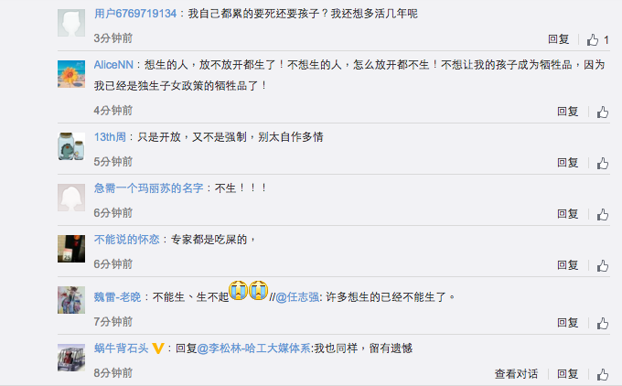Viewport: 622px width, 386px height.
Task: Reply to AliceNN's comment
Action: point(568,111)
